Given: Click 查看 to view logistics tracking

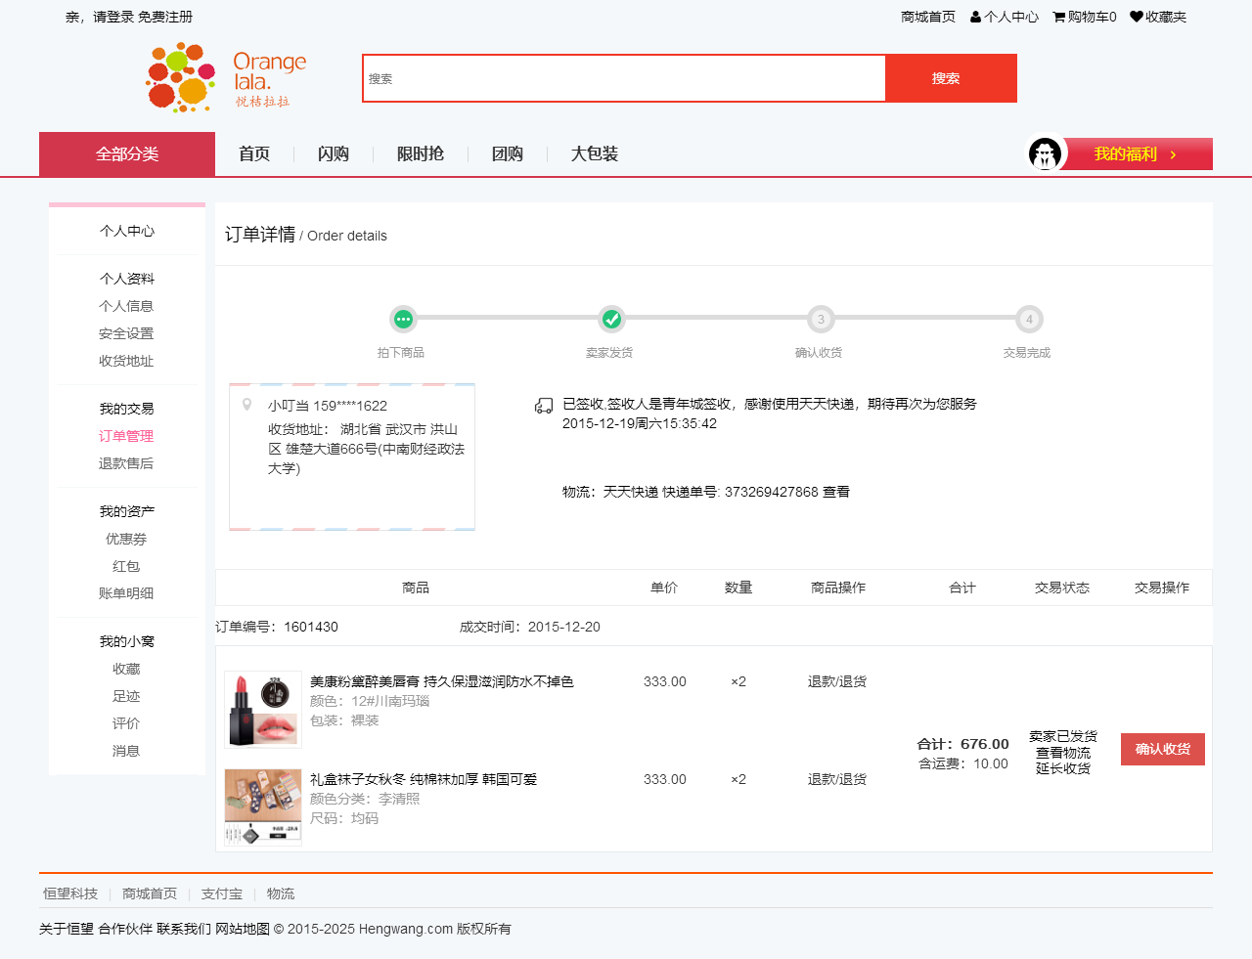Looking at the screenshot, I should point(836,492).
